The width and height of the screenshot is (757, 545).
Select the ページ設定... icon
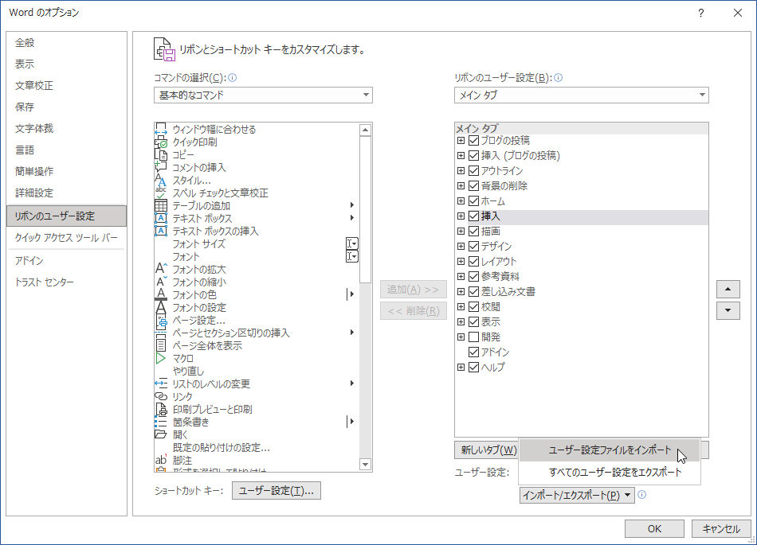[x=161, y=320]
